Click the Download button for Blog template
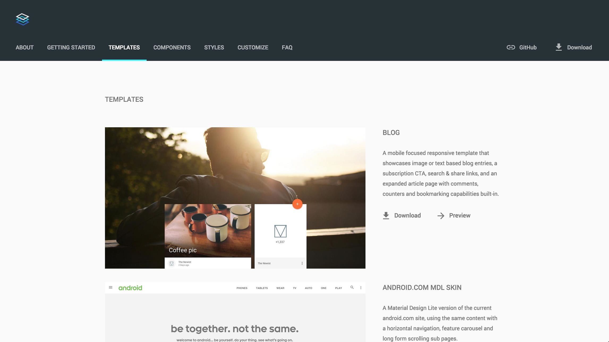 (x=402, y=216)
